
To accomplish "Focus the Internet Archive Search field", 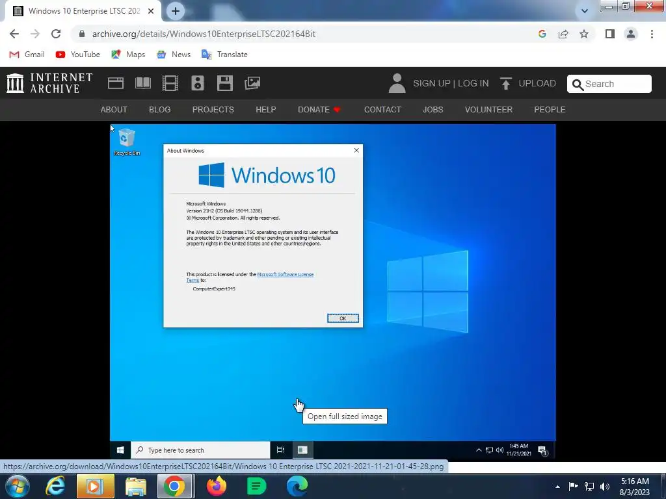I will [x=609, y=84].
